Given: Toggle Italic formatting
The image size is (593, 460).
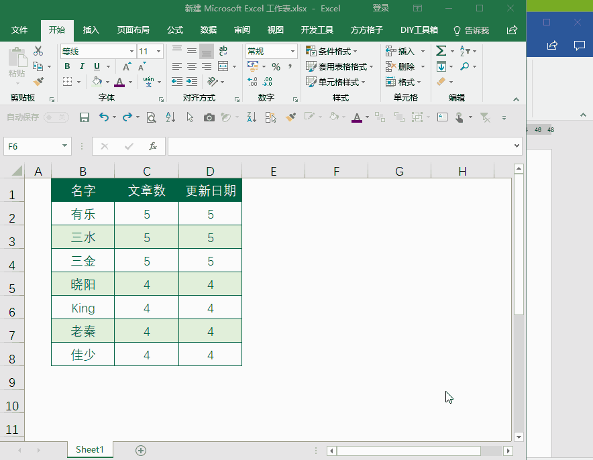Looking at the screenshot, I should (x=82, y=66).
